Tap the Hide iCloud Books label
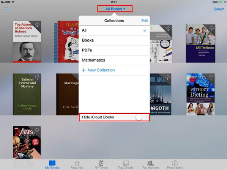 pos(98,117)
